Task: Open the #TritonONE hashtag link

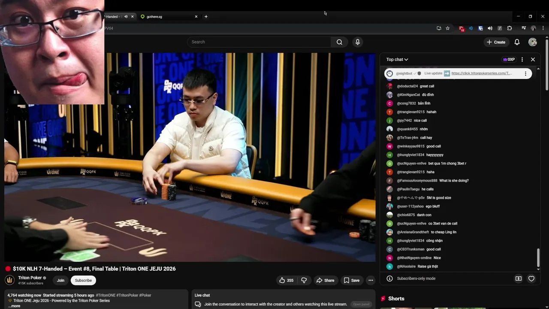Action: tap(106, 295)
